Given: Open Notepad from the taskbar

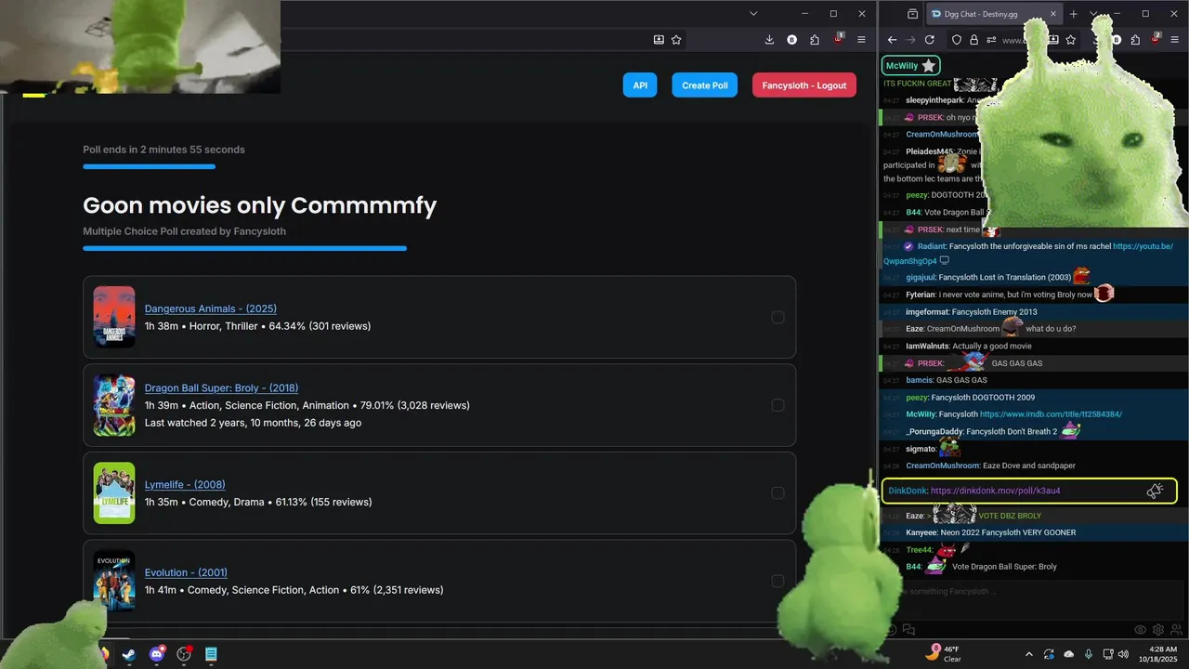Looking at the screenshot, I should (x=211, y=654).
